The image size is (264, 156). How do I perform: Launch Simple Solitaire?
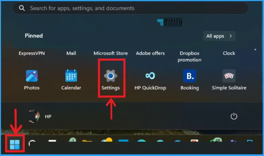(x=229, y=80)
